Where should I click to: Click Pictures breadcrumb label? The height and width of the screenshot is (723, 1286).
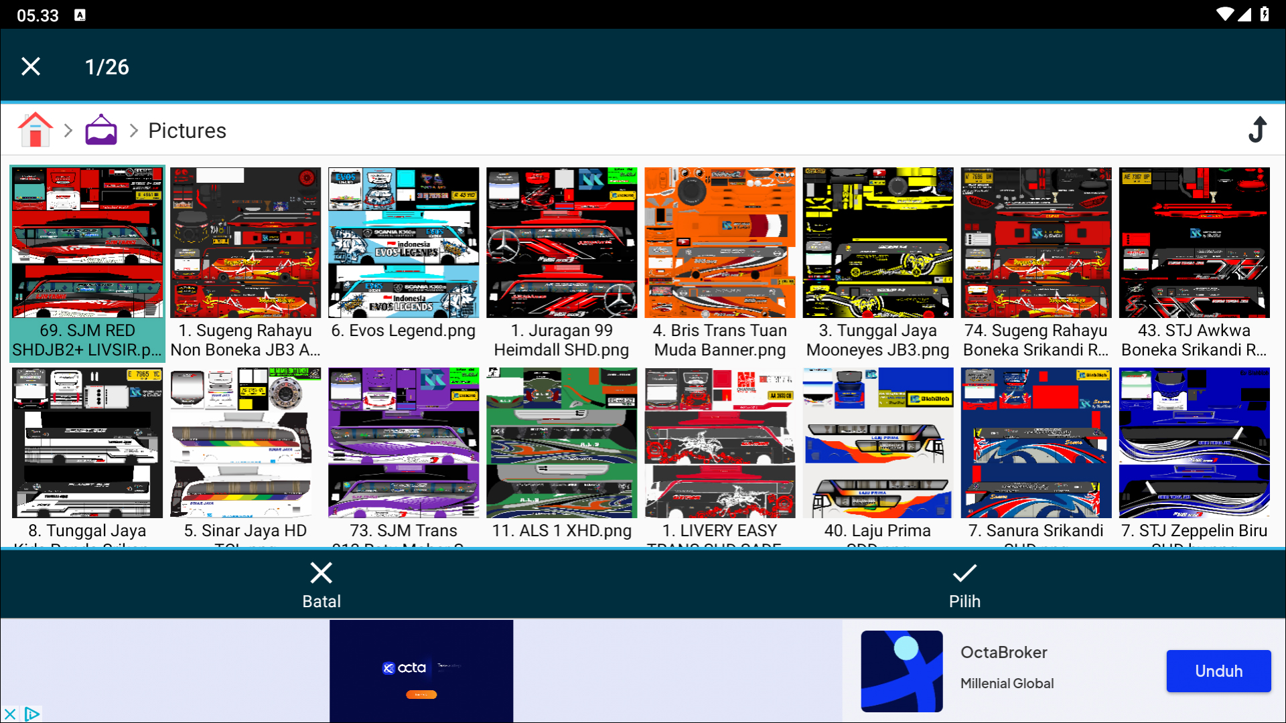click(x=187, y=131)
